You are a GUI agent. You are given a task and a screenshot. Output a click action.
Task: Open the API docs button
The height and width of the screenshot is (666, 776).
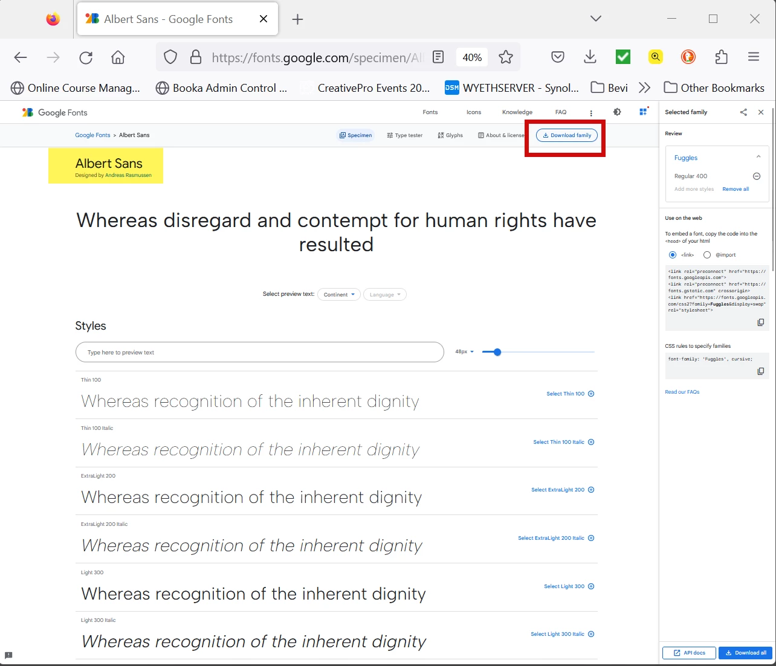(x=689, y=653)
